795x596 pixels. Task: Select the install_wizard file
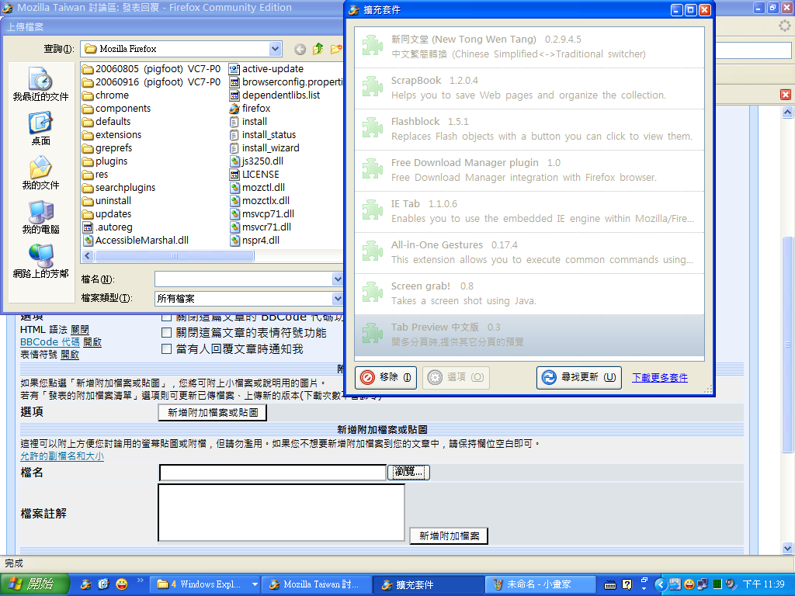point(265,148)
